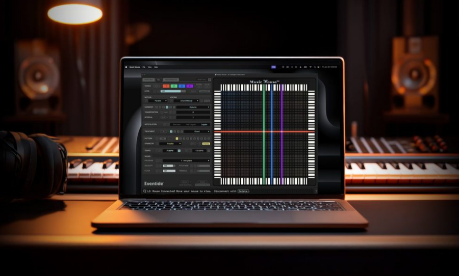Screen dimensions: 459x276
Task: Click the yellow button in Symmetry row
Action: click(x=206, y=144)
